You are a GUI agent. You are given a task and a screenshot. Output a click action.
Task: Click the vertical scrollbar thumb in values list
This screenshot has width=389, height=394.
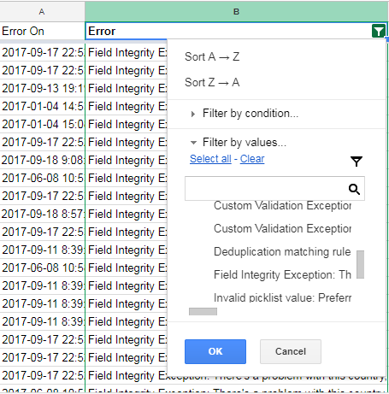pos(361,264)
